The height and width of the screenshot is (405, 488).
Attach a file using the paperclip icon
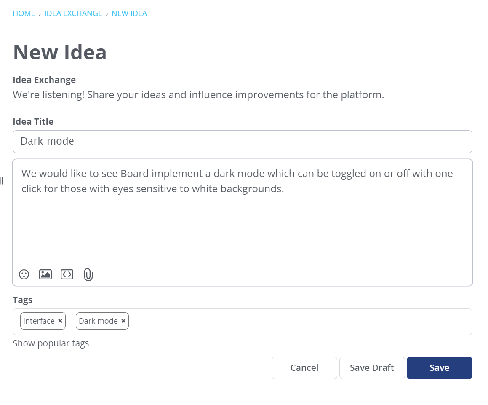coord(88,275)
